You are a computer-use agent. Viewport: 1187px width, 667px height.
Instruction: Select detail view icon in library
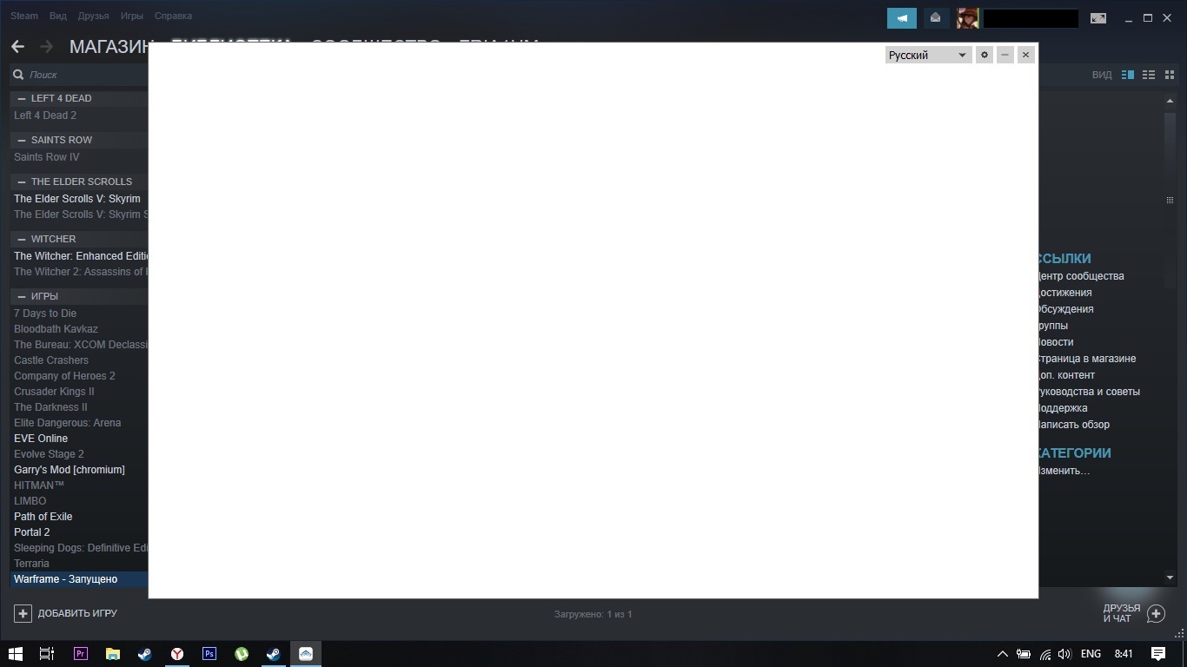click(1128, 75)
